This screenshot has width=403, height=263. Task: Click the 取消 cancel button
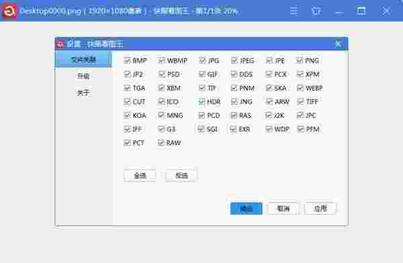[283, 209]
